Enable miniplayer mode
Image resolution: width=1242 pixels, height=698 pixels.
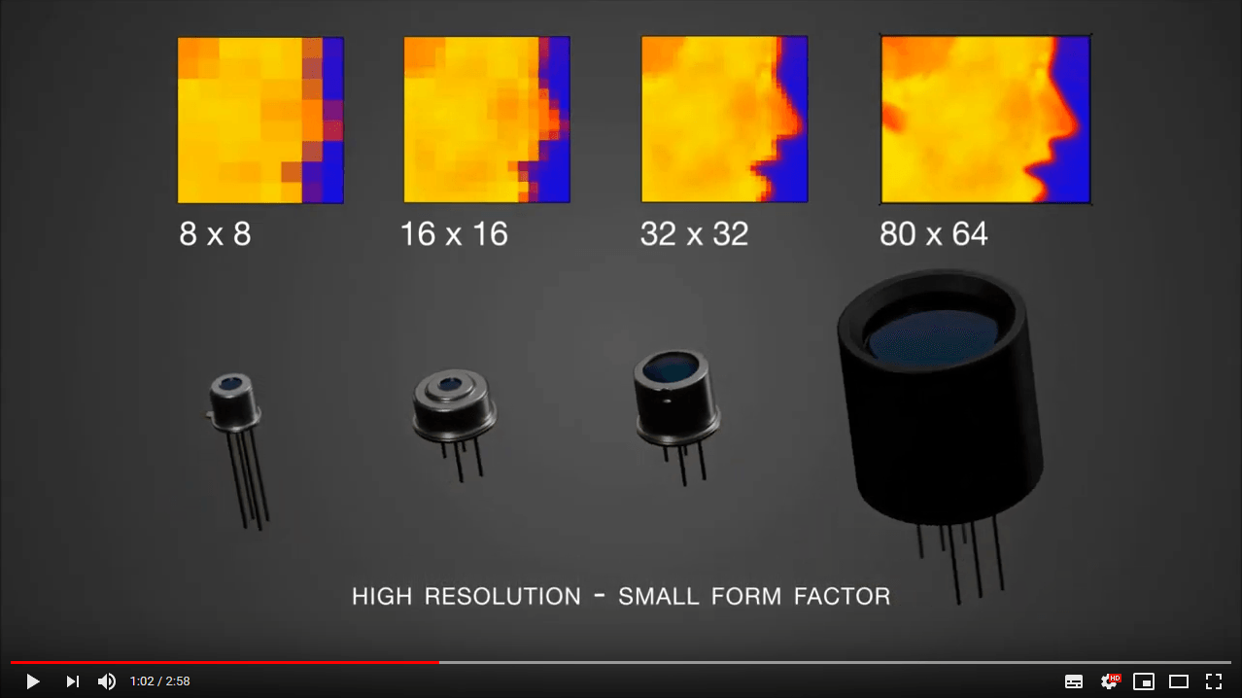coord(1144,681)
